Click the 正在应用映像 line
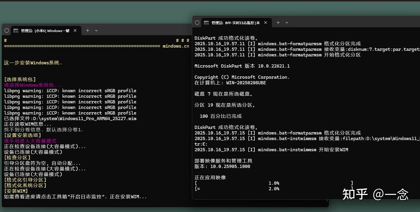The width and height of the screenshot is (420, 212). (x=210, y=178)
